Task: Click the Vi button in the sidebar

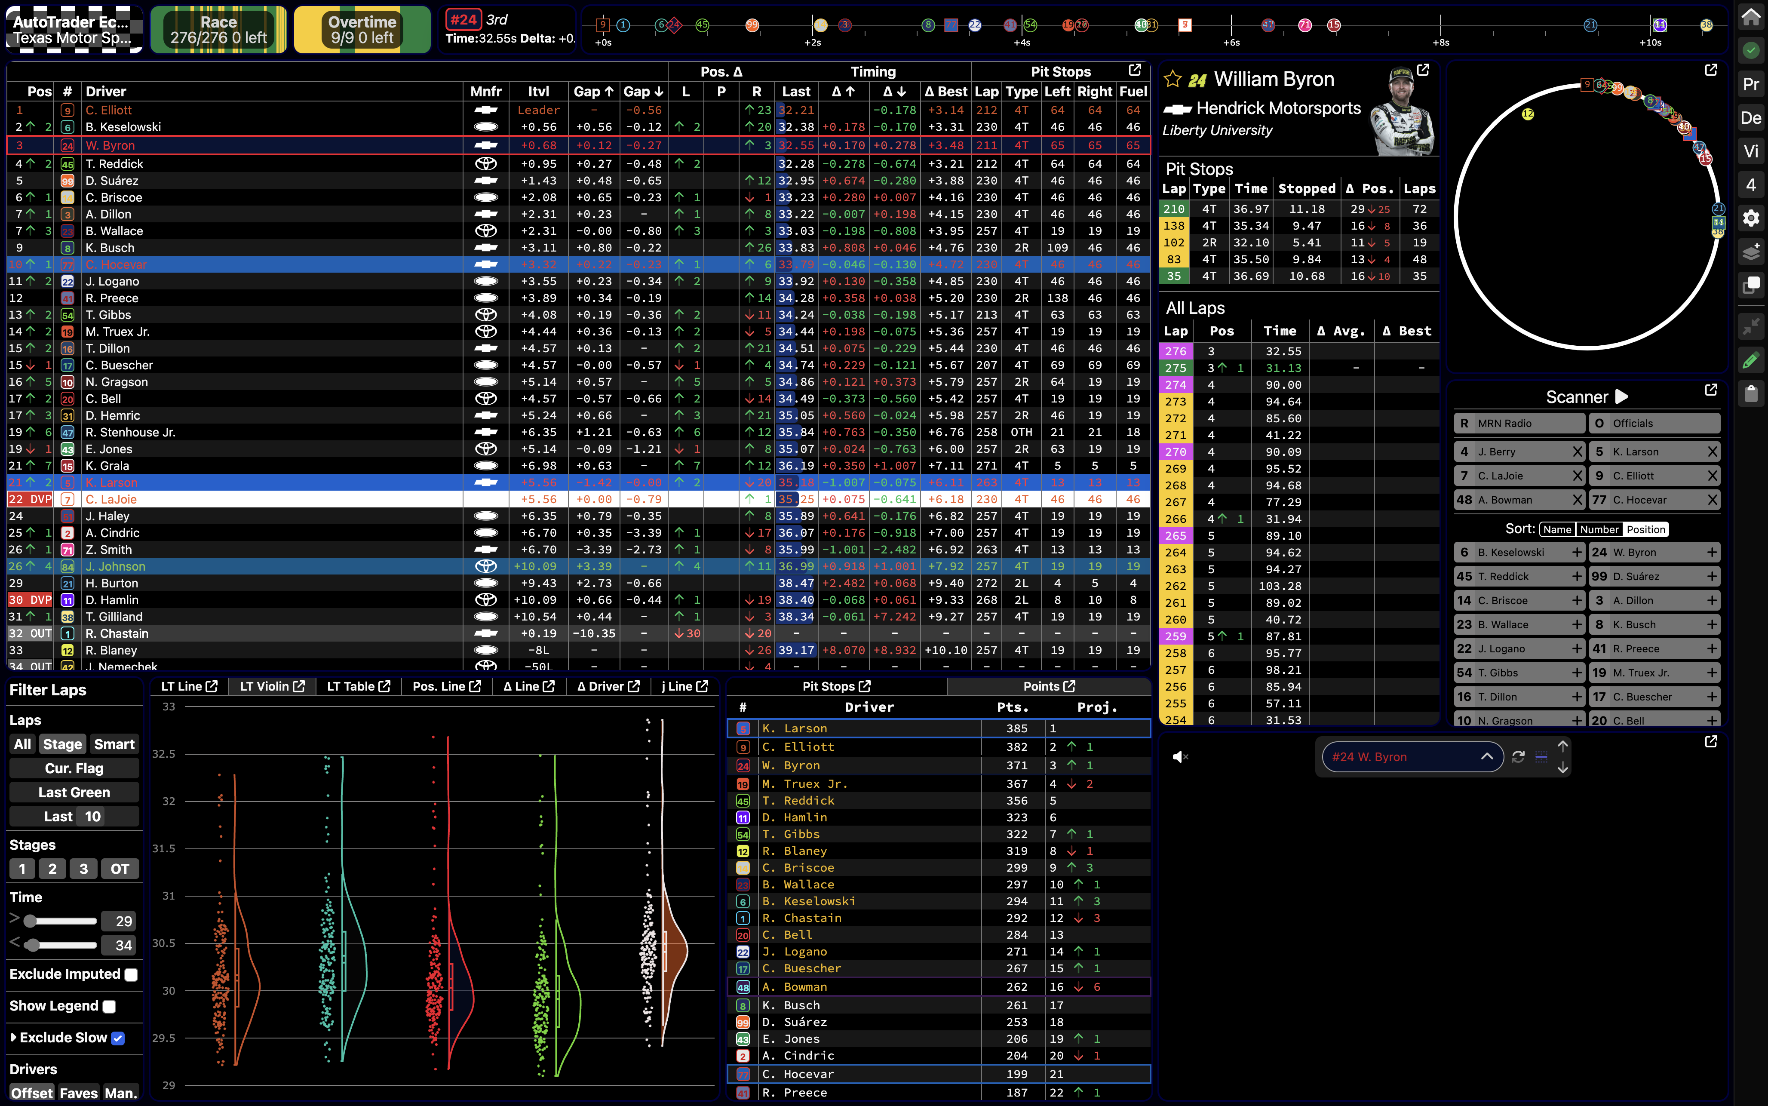Action: [x=1750, y=151]
